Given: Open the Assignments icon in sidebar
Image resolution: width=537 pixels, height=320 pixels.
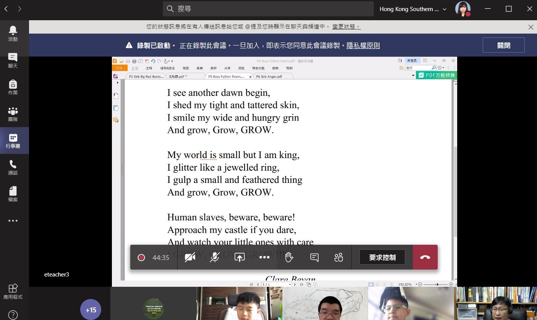Looking at the screenshot, I should coord(13,87).
